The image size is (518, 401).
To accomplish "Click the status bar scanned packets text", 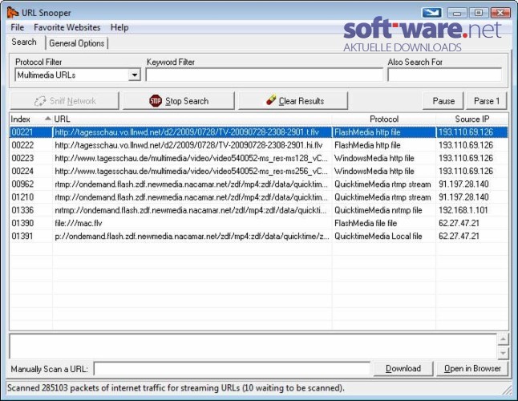I will click(x=176, y=388).
